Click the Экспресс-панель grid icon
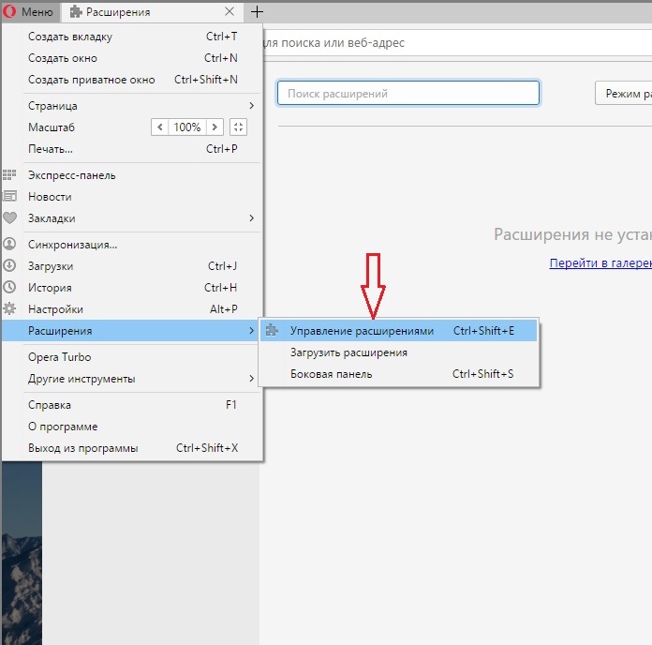 9,175
